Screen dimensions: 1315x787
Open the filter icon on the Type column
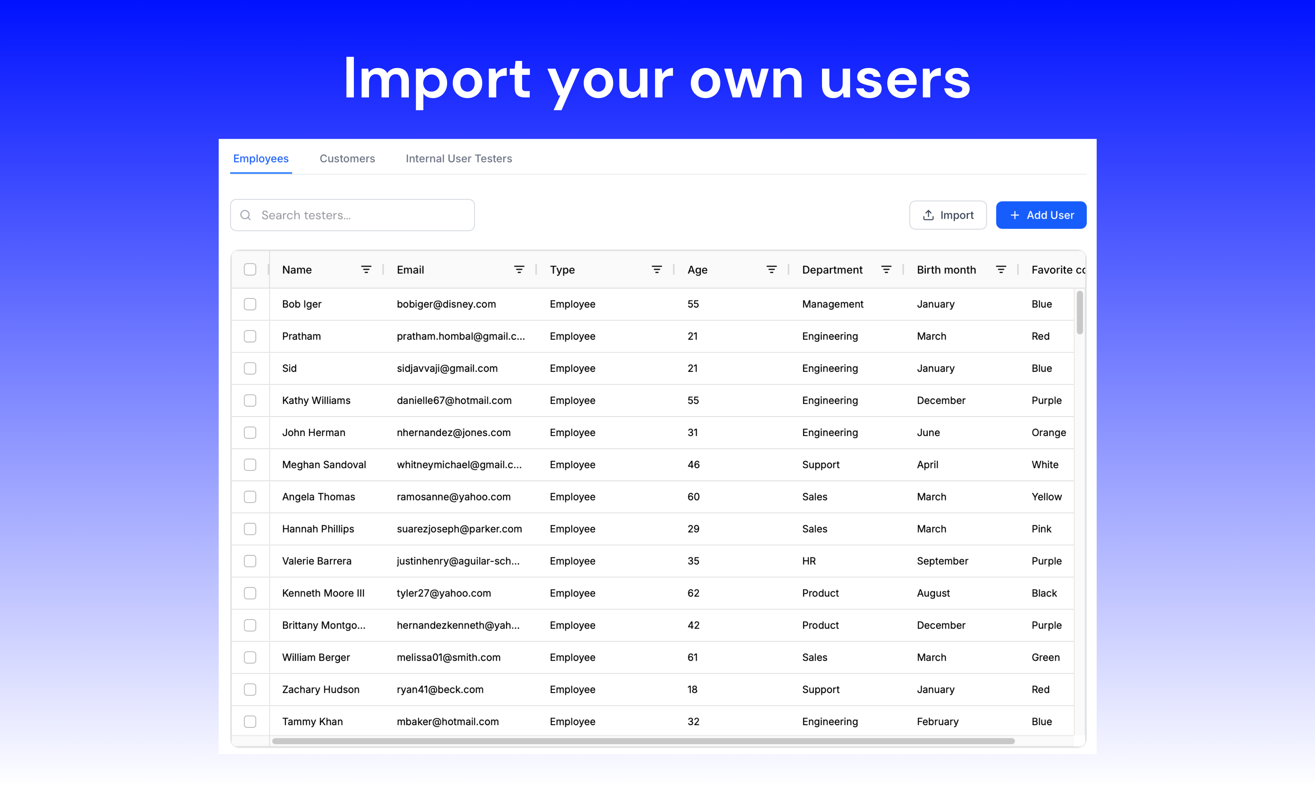pos(657,269)
